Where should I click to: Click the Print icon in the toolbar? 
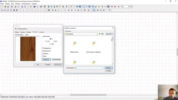click(x=15, y=7)
